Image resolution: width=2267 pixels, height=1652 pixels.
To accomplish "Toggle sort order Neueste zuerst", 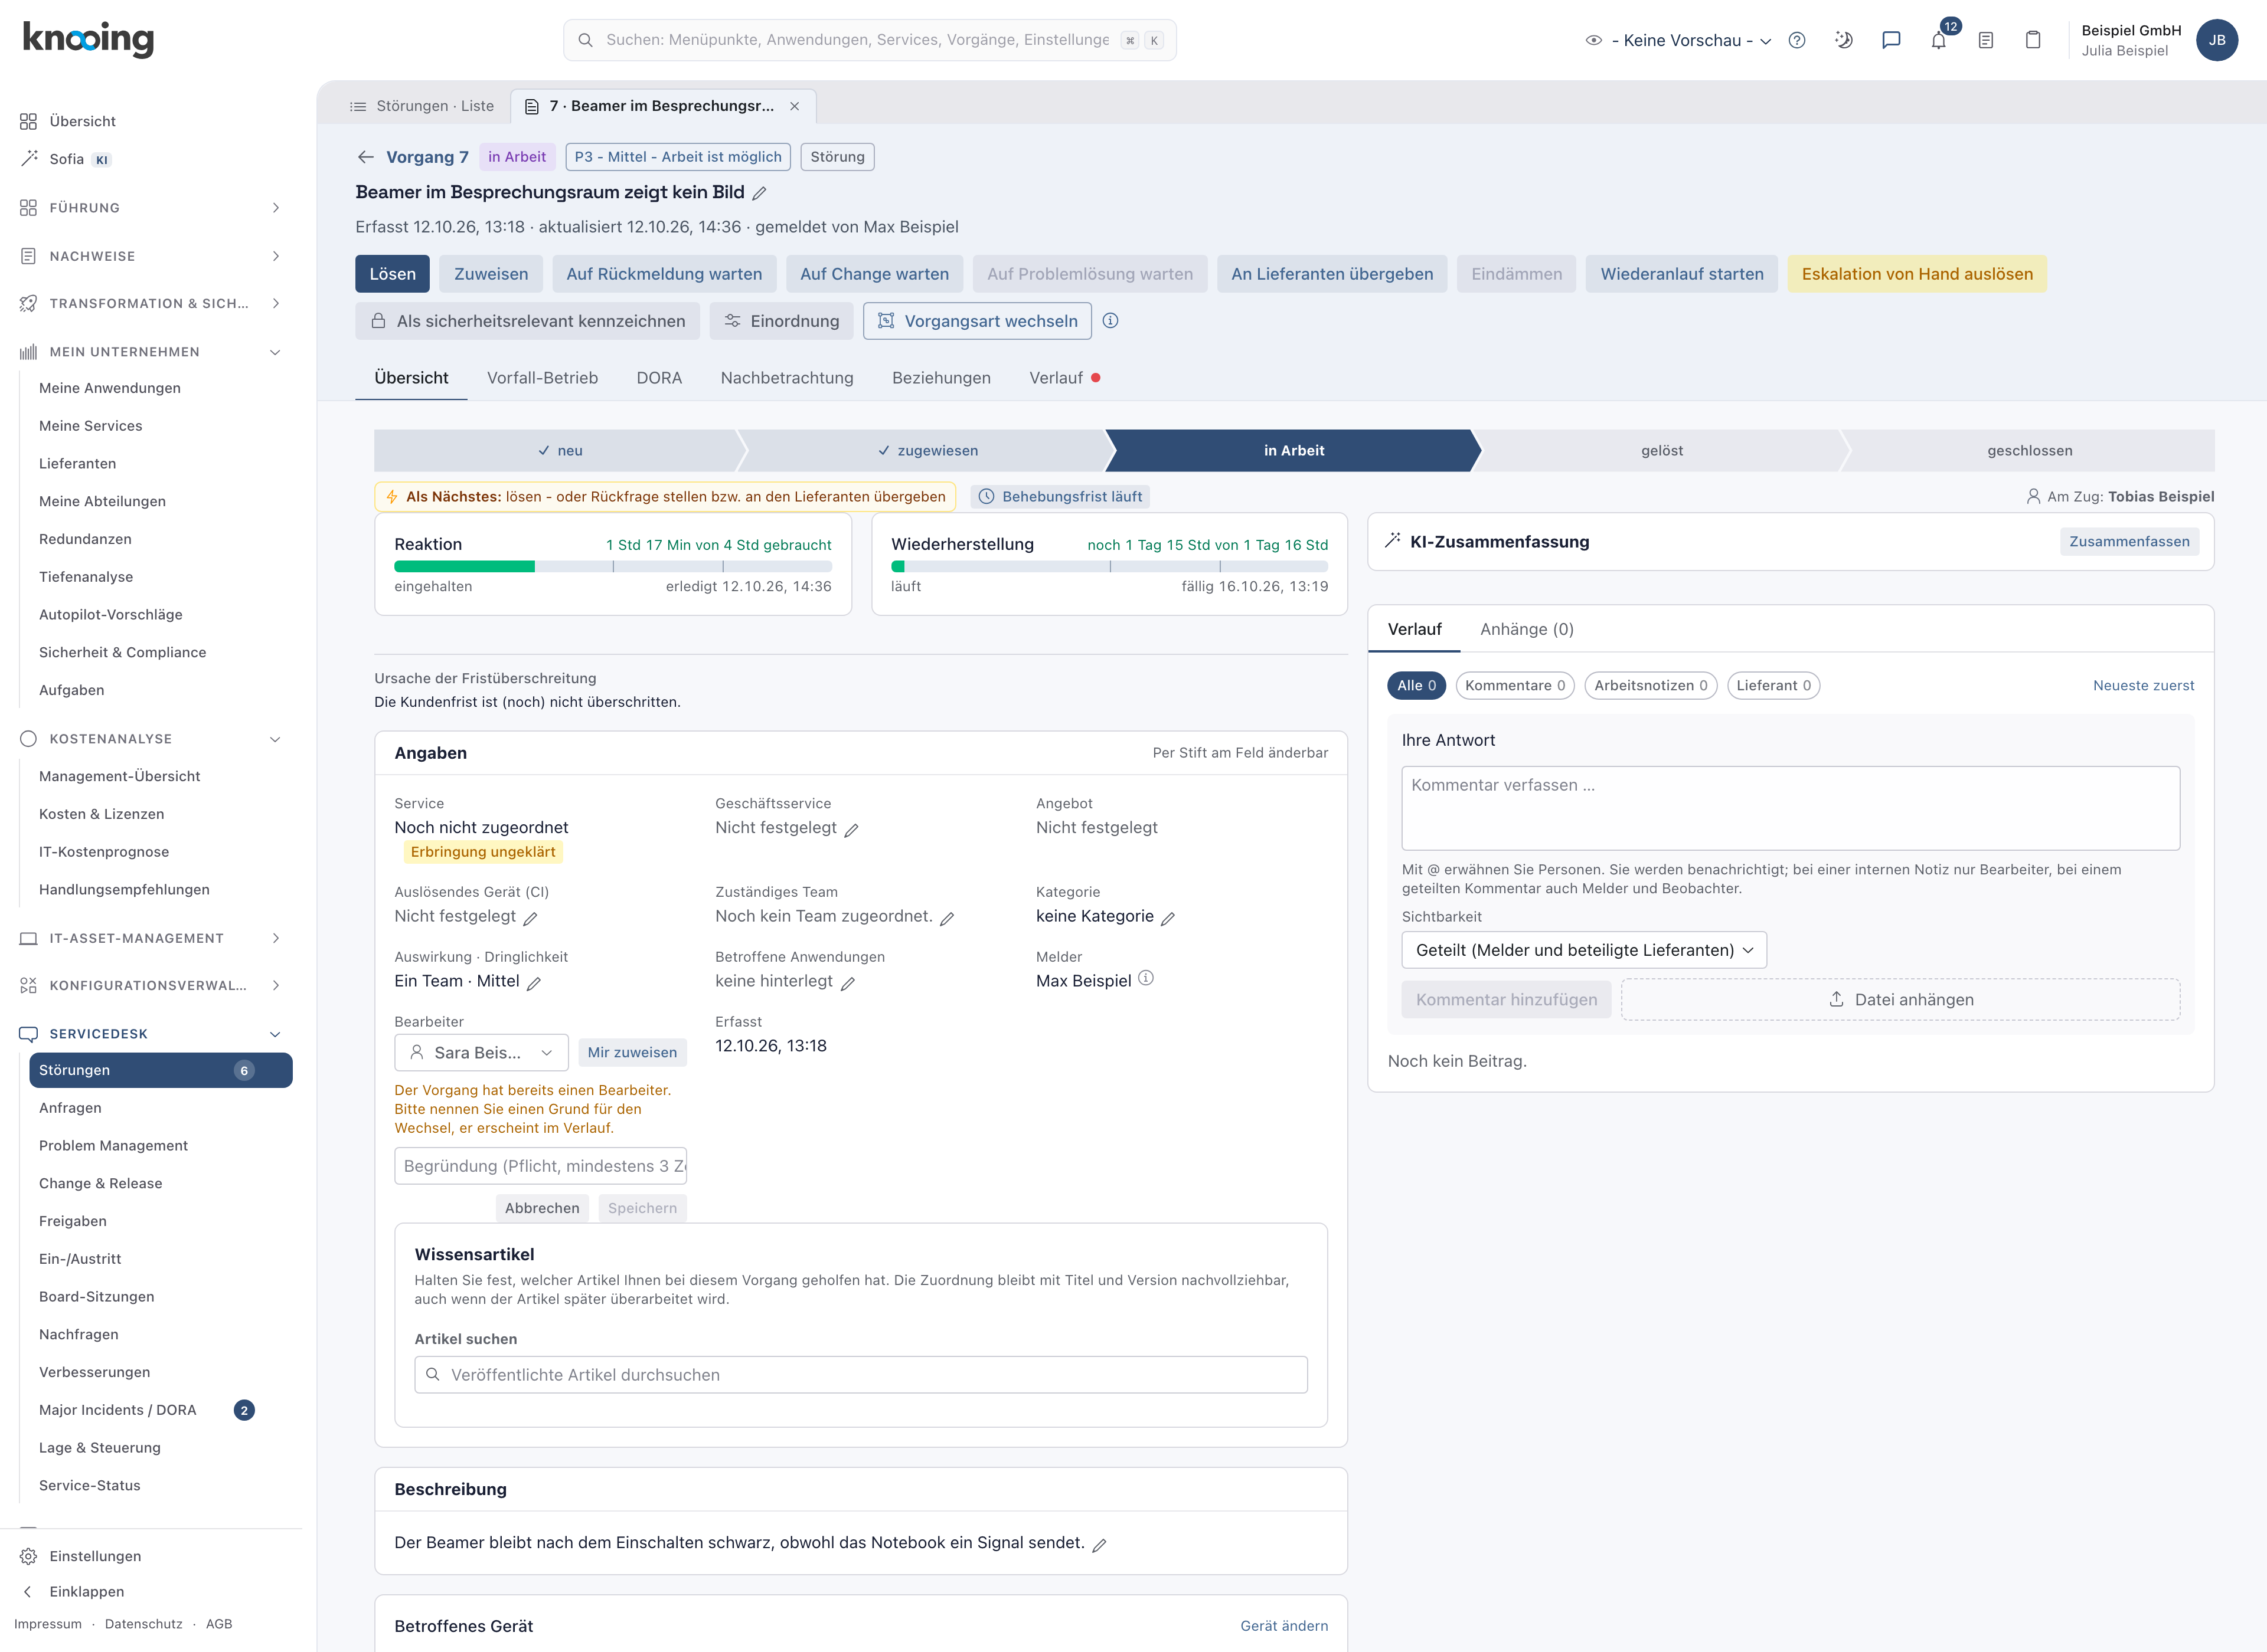I will (2143, 685).
